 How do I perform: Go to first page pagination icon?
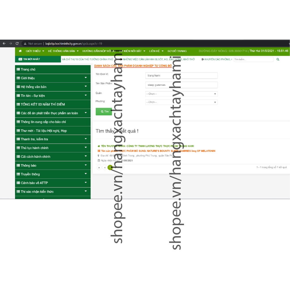pyautogui.click(x=99, y=168)
